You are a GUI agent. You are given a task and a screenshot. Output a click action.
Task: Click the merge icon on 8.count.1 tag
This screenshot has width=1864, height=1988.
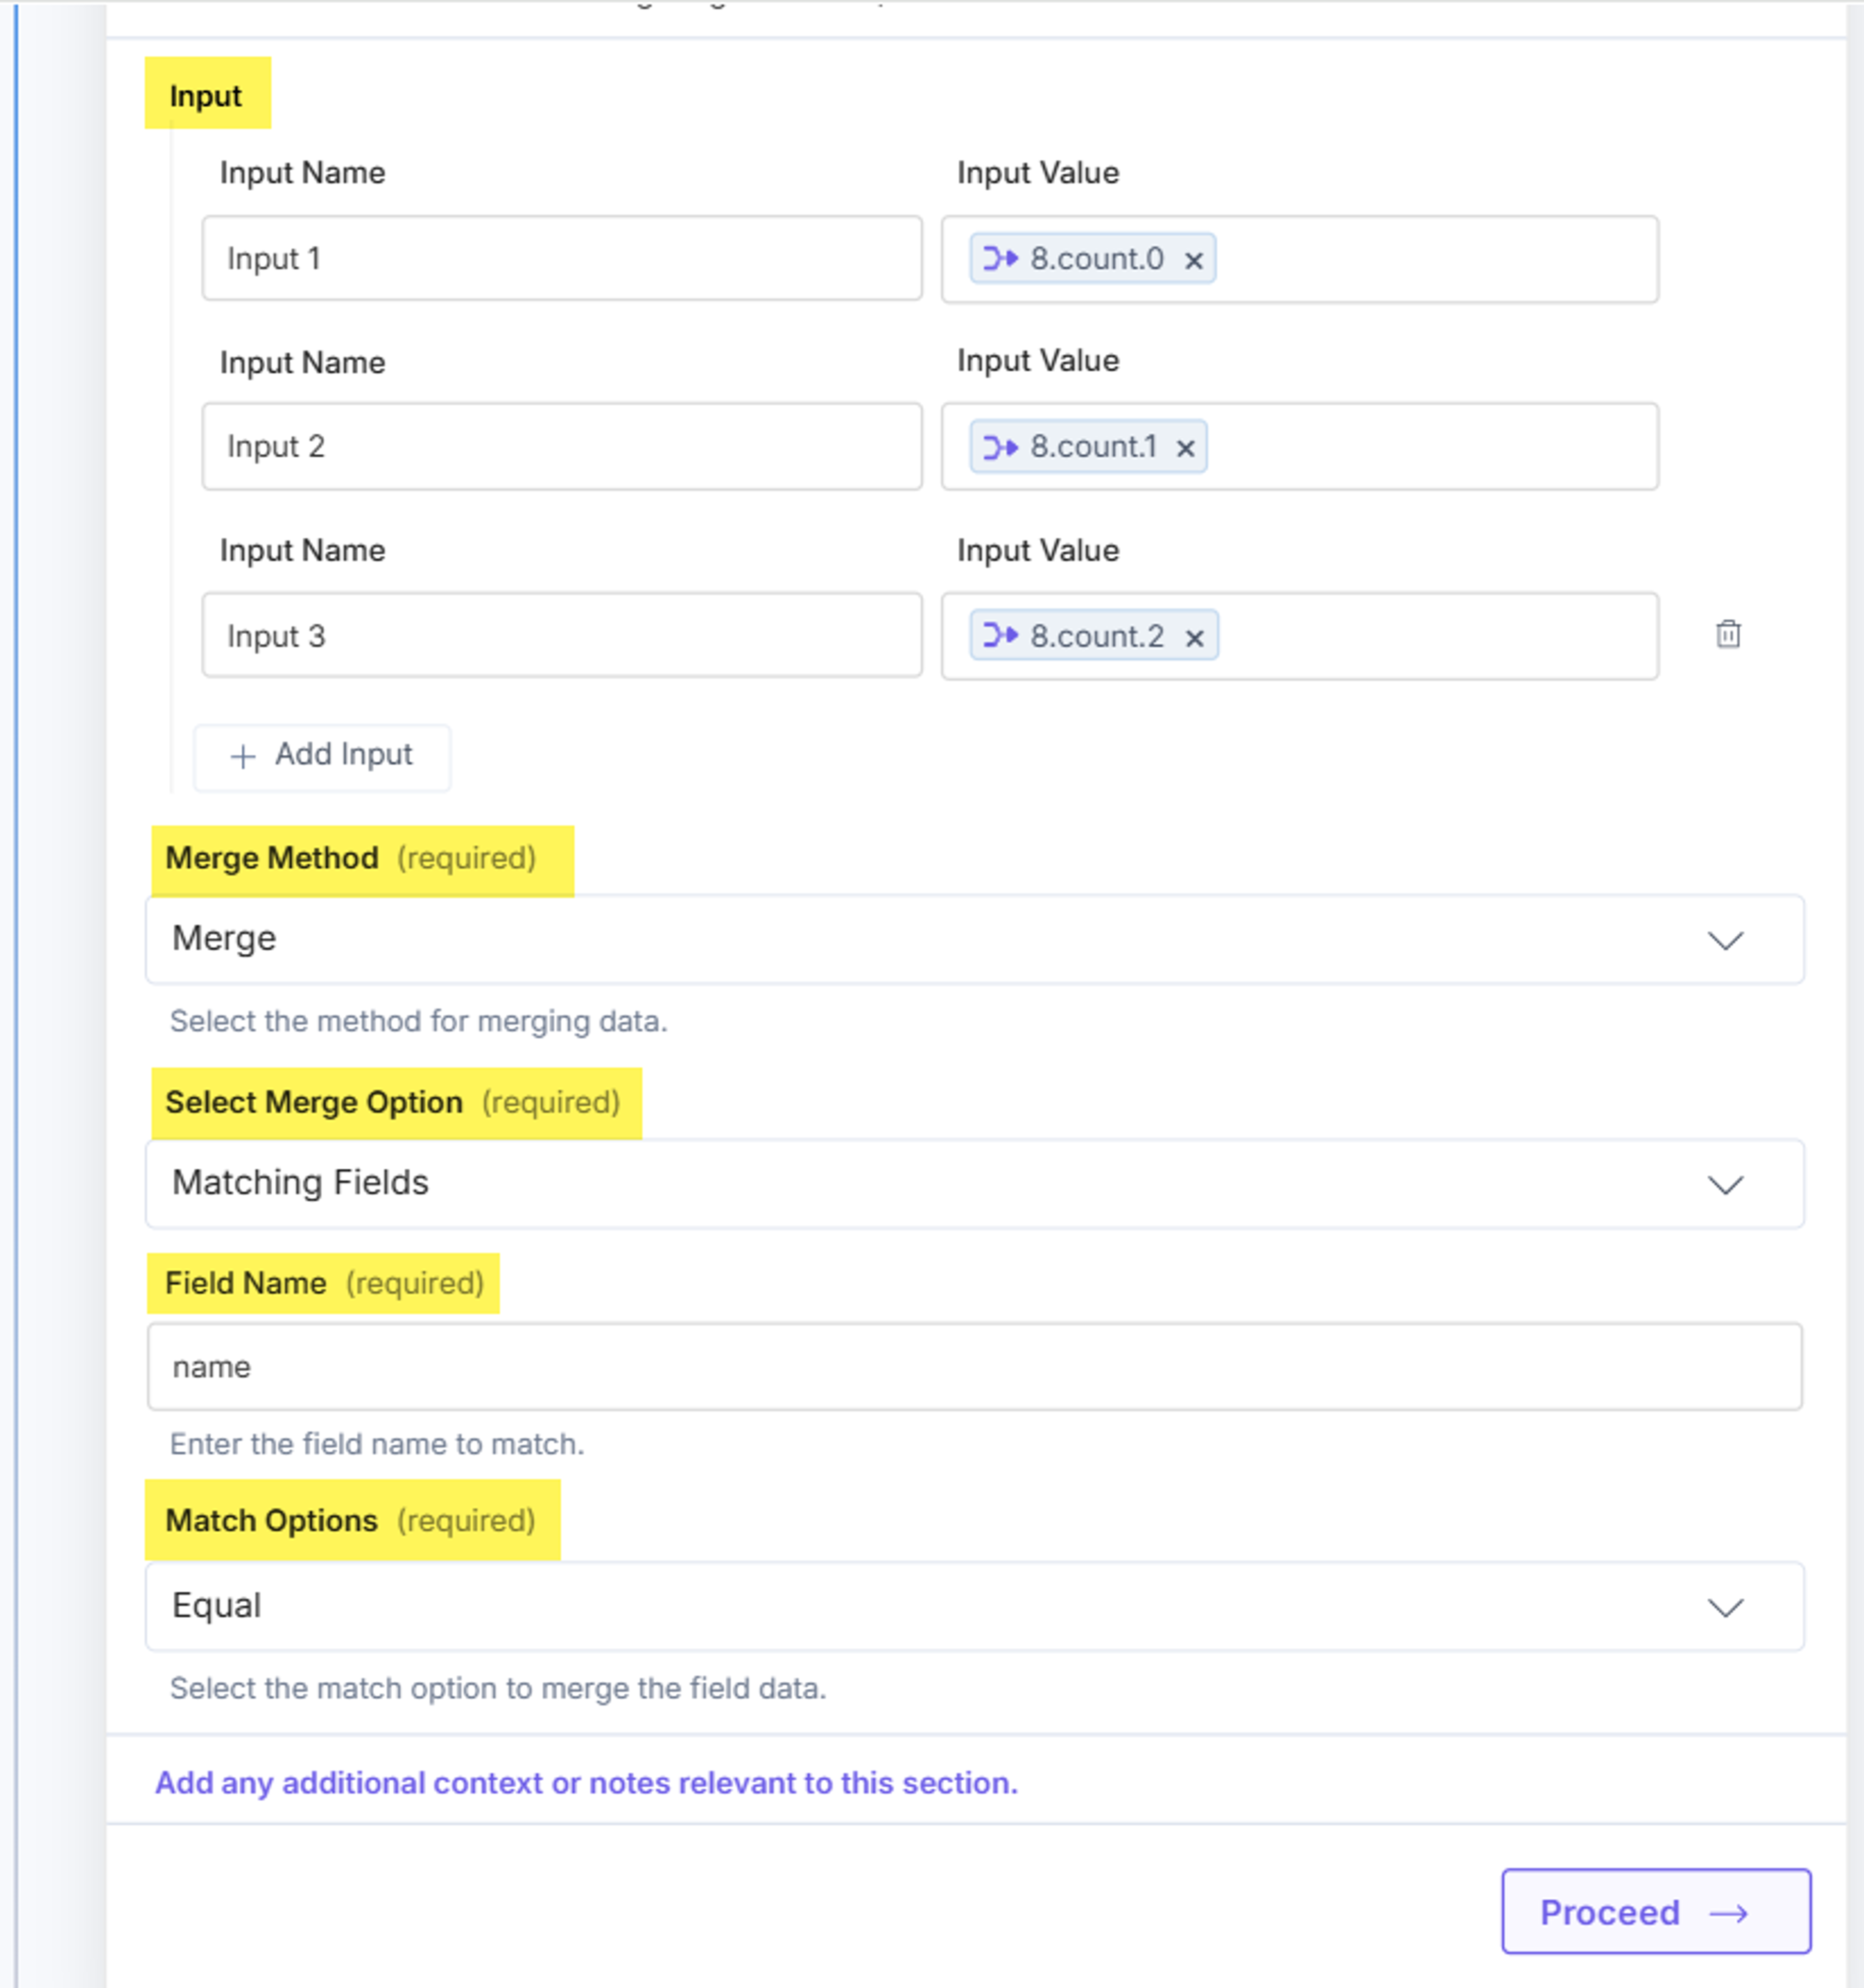pyautogui.click(x=1000, y=447)
